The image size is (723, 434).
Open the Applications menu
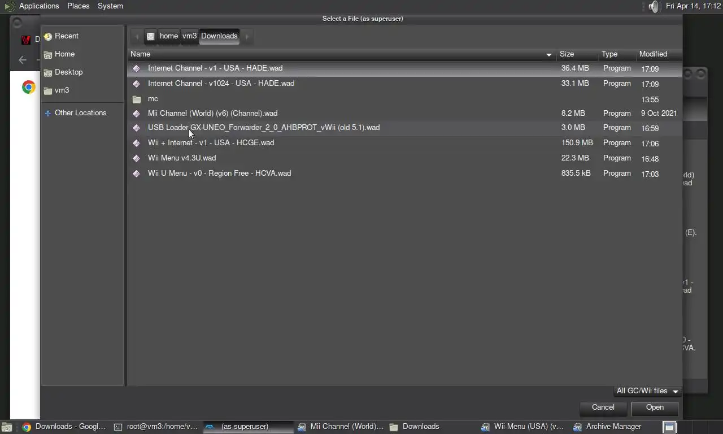click(39, 6)
